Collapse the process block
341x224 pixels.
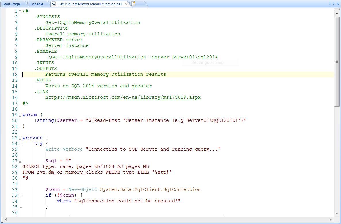(20, 138)
